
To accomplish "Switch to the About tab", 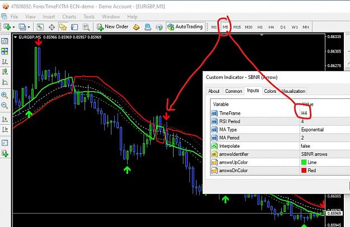I will (213, 91).
